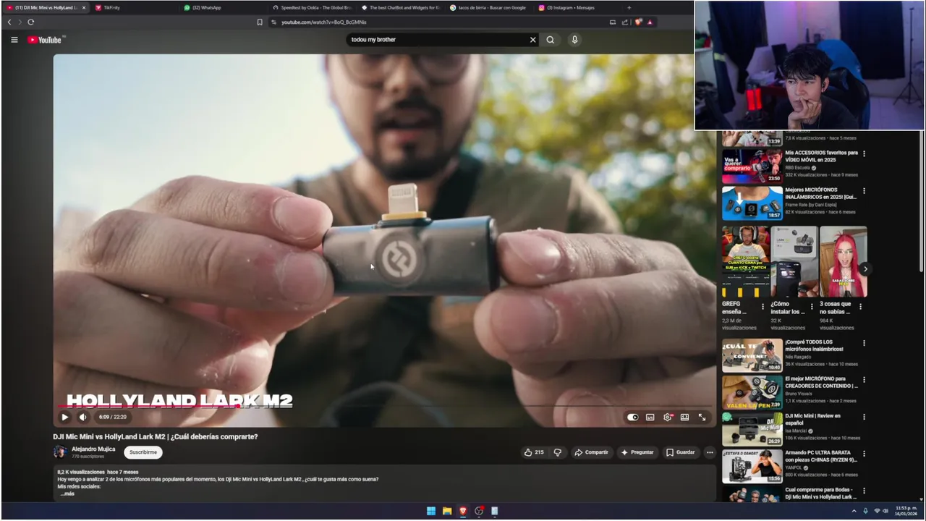Image resolution: width=926 pixels, height=521 pixels.
Task: Toggle subtitles in the player
Action: [650, 417]
